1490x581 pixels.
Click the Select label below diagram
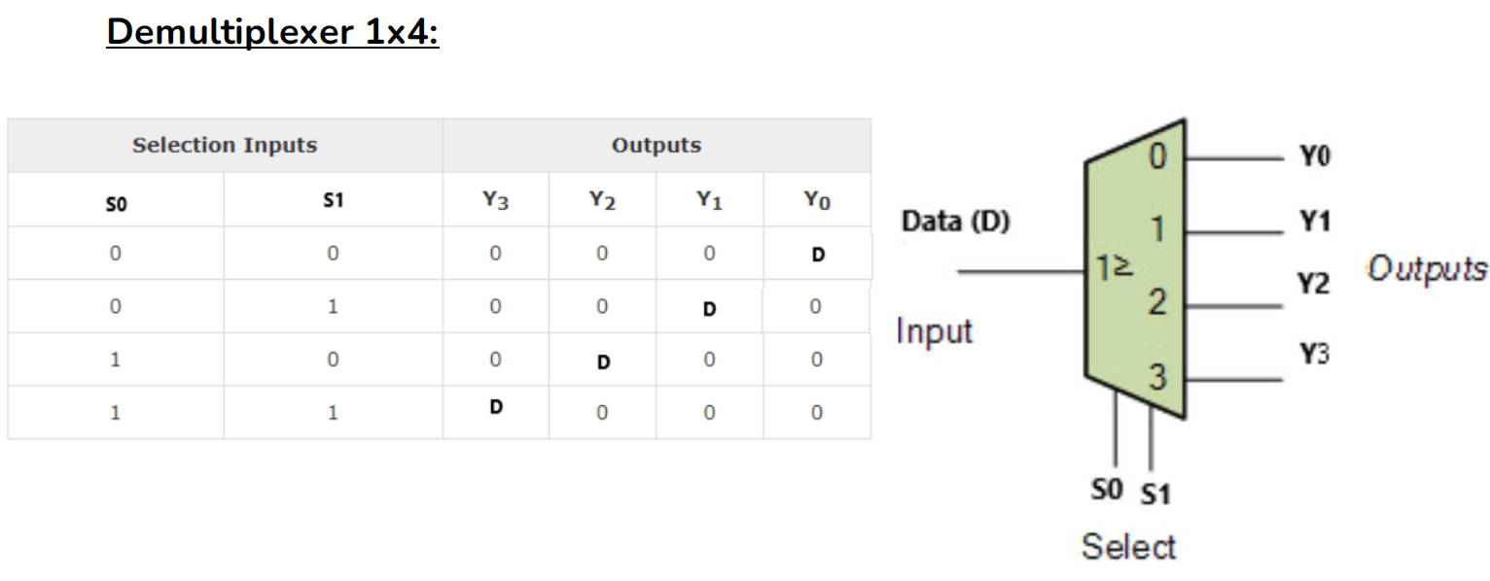[x=1128, y=547]
